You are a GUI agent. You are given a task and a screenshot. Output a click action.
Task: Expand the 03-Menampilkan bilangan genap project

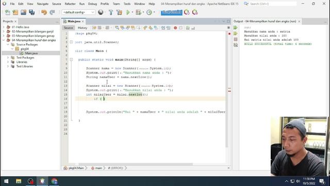coord(4,36)
